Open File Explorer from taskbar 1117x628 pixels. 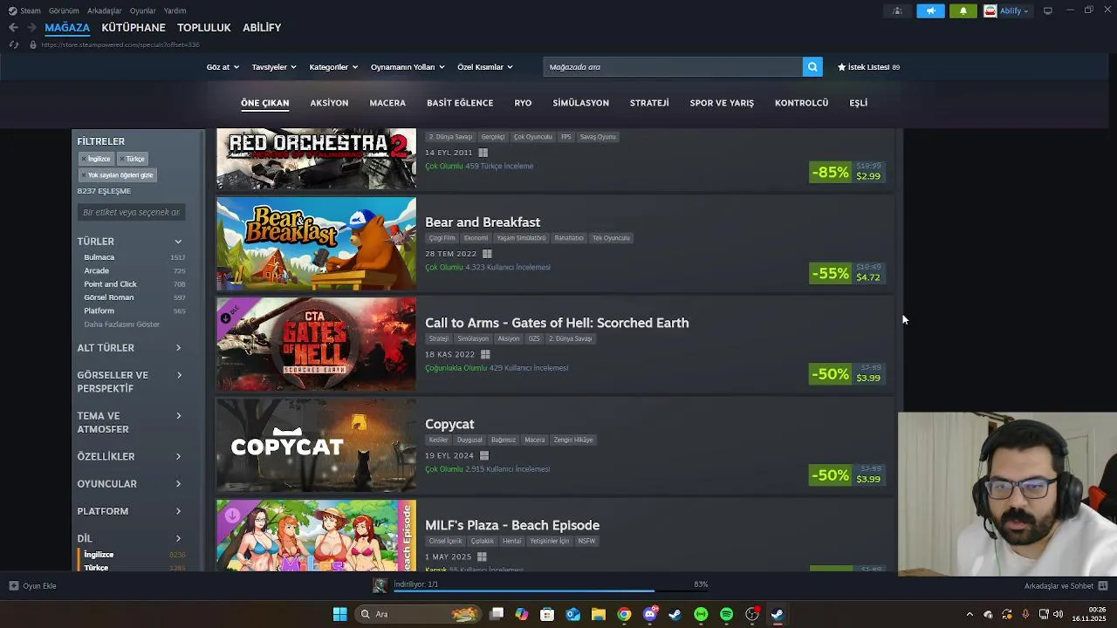(x=598, y=614)
